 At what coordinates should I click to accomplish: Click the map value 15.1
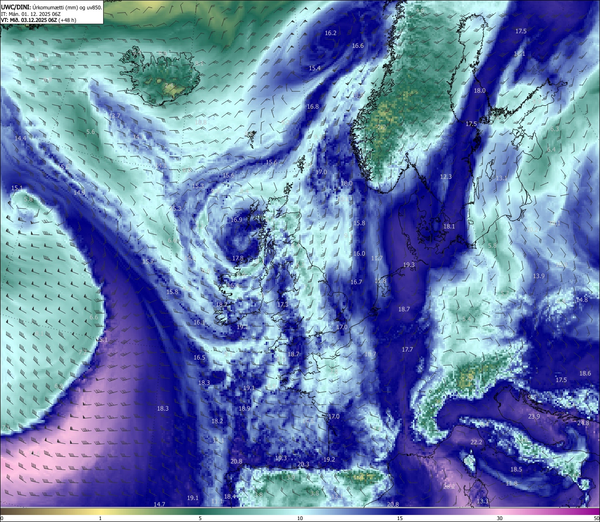[17, 188]
